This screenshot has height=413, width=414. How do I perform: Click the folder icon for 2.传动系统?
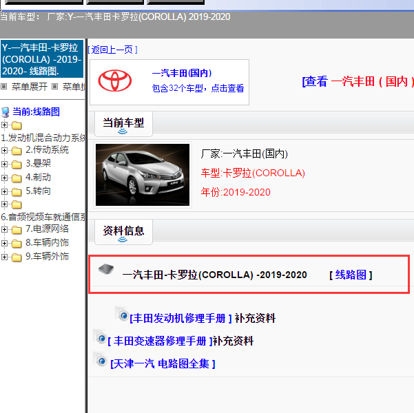click(x=17, y=151)
